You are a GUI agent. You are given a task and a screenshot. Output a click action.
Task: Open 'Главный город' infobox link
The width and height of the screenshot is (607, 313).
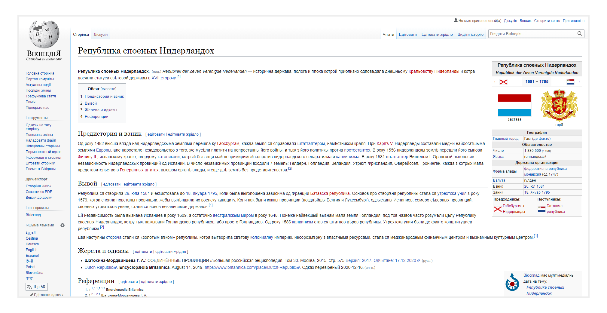pyautogui.click(x=506, y=139)
